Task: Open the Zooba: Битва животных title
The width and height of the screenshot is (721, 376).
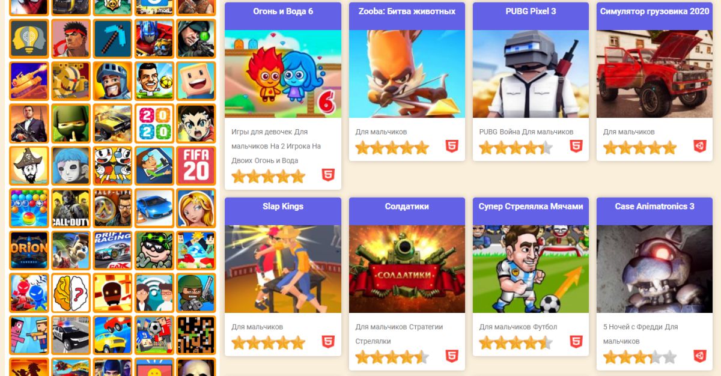Action: point(407,11)
